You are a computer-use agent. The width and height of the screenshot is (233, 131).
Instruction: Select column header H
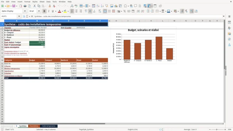pyautogui.click(x=116, y=21)
